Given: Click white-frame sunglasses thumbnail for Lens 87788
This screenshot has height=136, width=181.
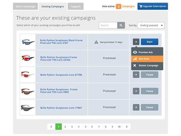Looking at the screenshot, I should click(28, 75).
